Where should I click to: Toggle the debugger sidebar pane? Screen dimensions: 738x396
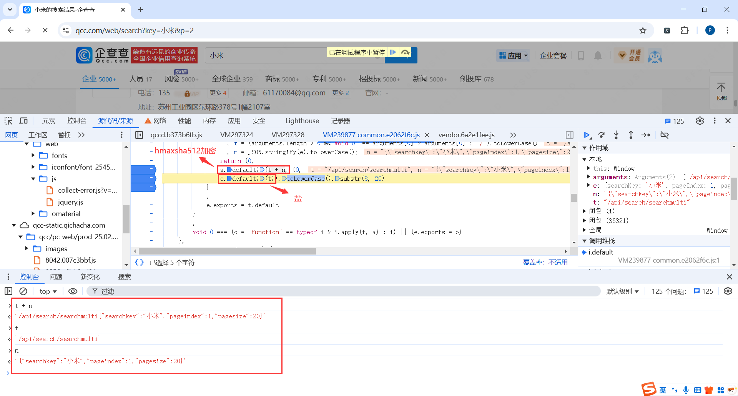pos(570,135)
